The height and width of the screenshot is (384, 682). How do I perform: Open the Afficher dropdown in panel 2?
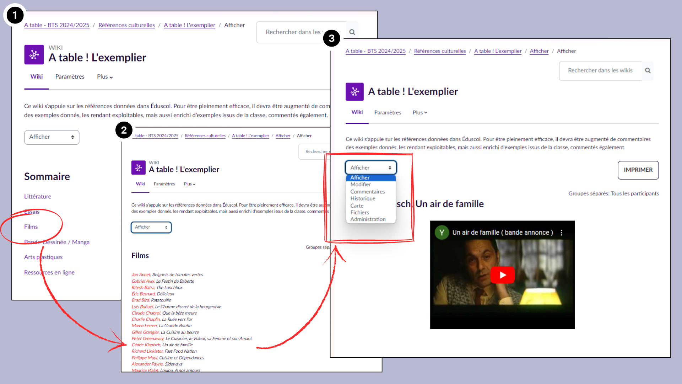tap(151, 227)
